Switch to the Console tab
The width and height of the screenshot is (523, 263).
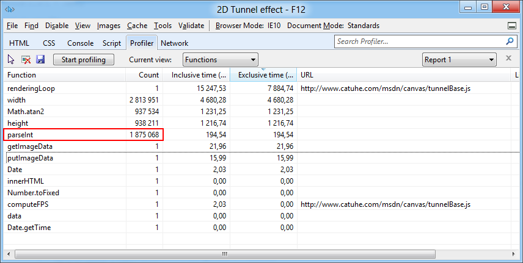point(81,43)
